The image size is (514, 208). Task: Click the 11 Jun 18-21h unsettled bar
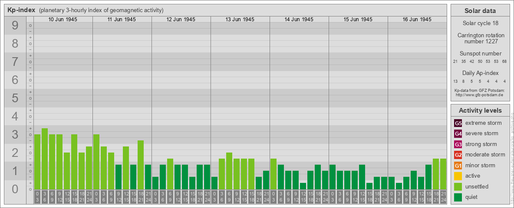click(141, 165)
